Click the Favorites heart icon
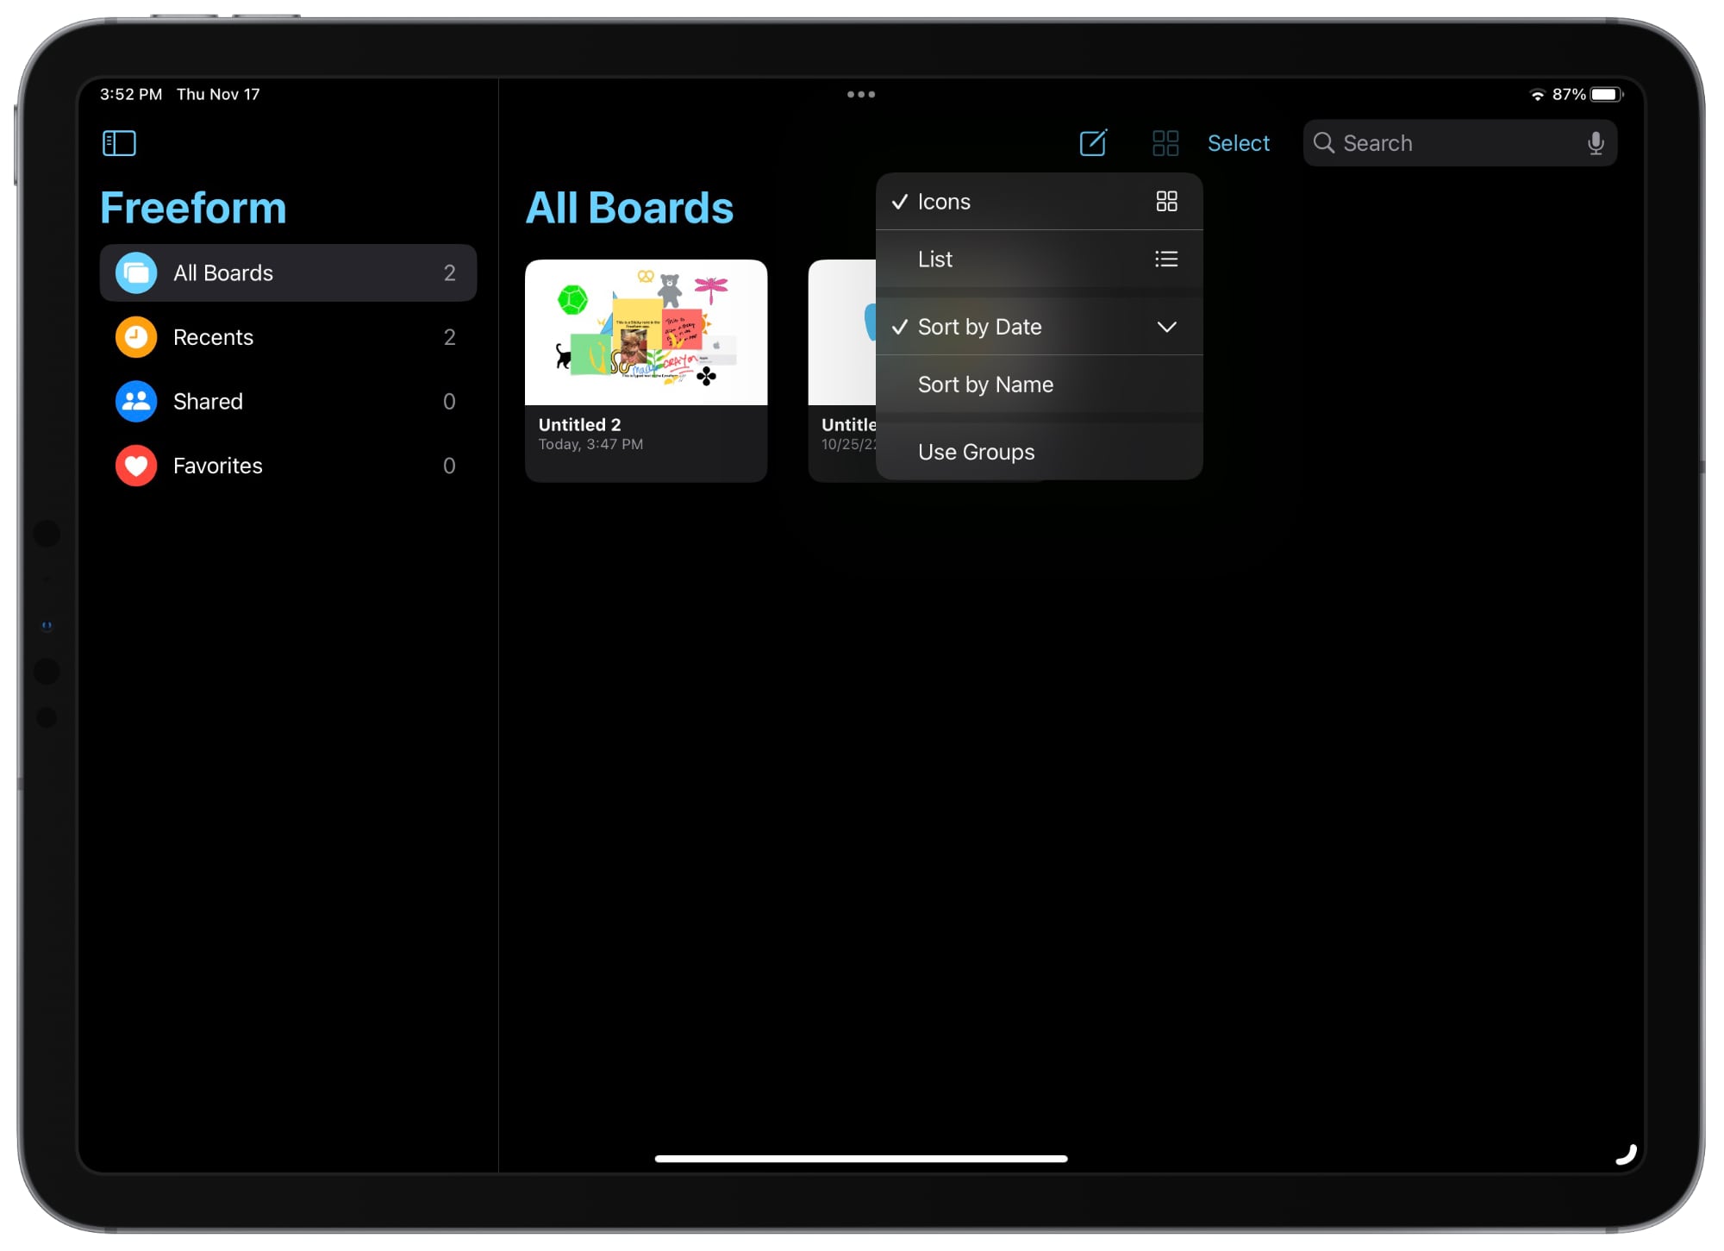This screenshot has width=1724, height=1251. tap(136, 466)
